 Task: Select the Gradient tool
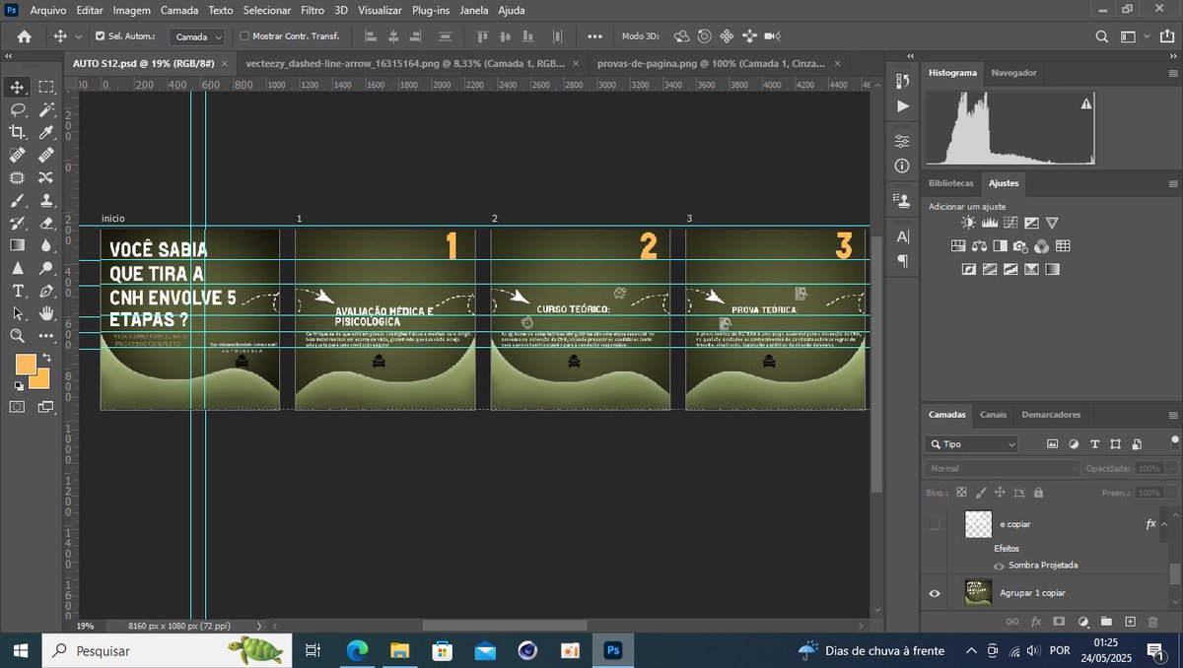(x=18, y=245)
